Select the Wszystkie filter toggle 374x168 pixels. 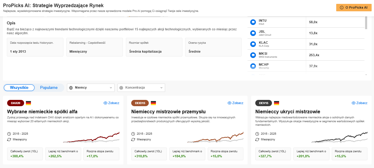[19, 88]
